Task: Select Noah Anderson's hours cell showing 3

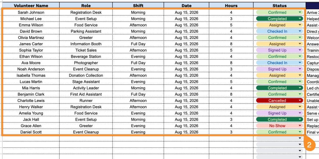Action: click(x=231, y=69)
